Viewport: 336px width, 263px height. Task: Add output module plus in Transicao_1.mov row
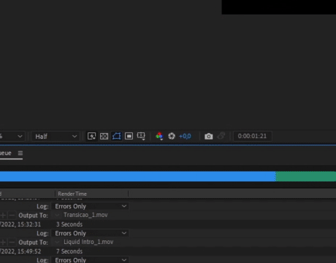3,216
